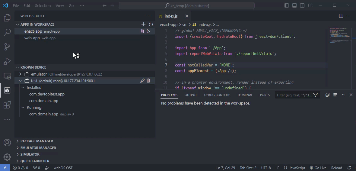Image resolution: width=356 pixels, height=171 pixels.
Task: Delete the enact-app with trash icon
Action: click(142, 31)
